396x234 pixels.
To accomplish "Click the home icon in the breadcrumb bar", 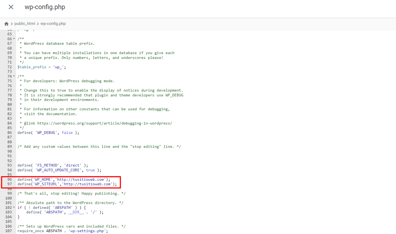I will coord(6,23).
